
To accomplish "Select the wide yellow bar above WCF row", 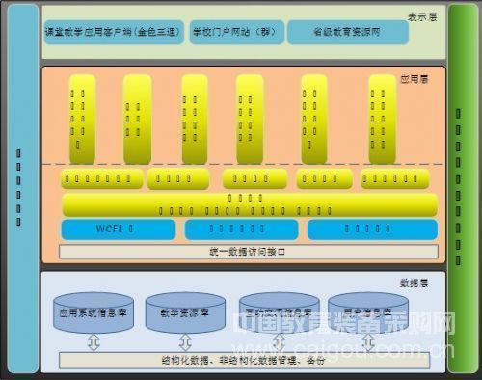I will (x=250, y=204).
